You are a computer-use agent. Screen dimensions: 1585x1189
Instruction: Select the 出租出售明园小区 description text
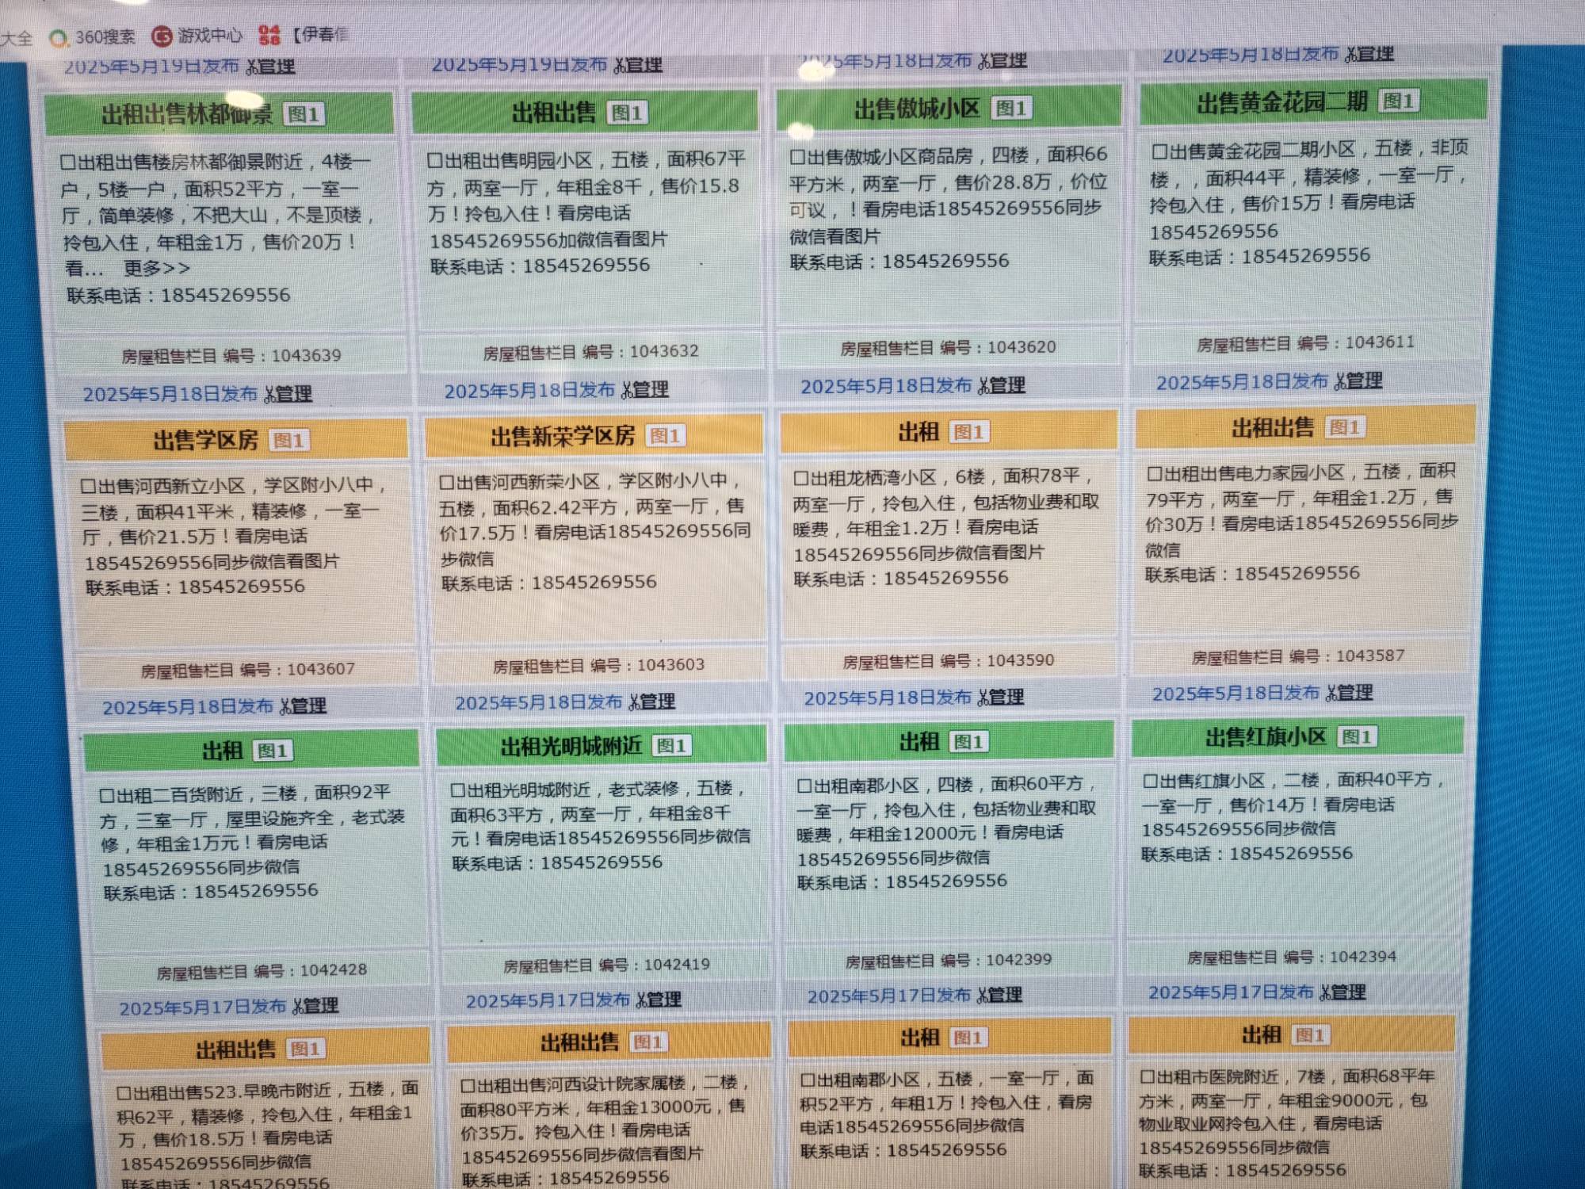586,199
